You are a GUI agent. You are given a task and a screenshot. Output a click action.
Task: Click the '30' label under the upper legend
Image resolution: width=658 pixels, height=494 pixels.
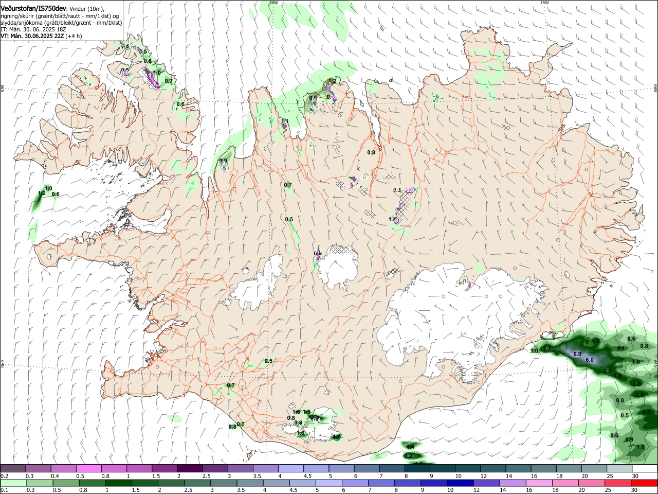click(x=636, y=476)
